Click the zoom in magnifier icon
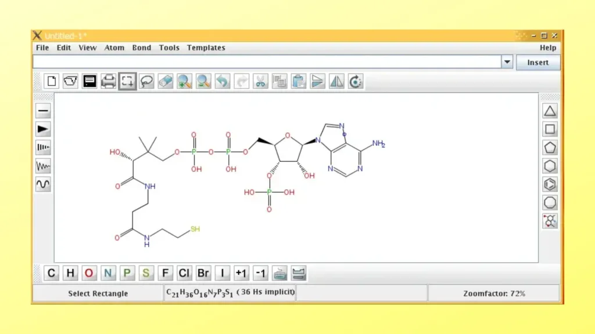The height and width of the screenshot is (334, 595). click(x=184, y=81)
